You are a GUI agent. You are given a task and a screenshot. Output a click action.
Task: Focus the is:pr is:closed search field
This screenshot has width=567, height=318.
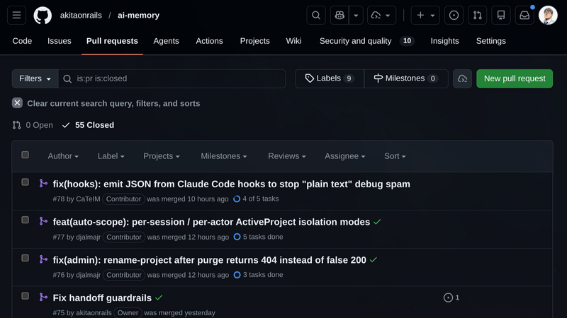tap(172, 78)
